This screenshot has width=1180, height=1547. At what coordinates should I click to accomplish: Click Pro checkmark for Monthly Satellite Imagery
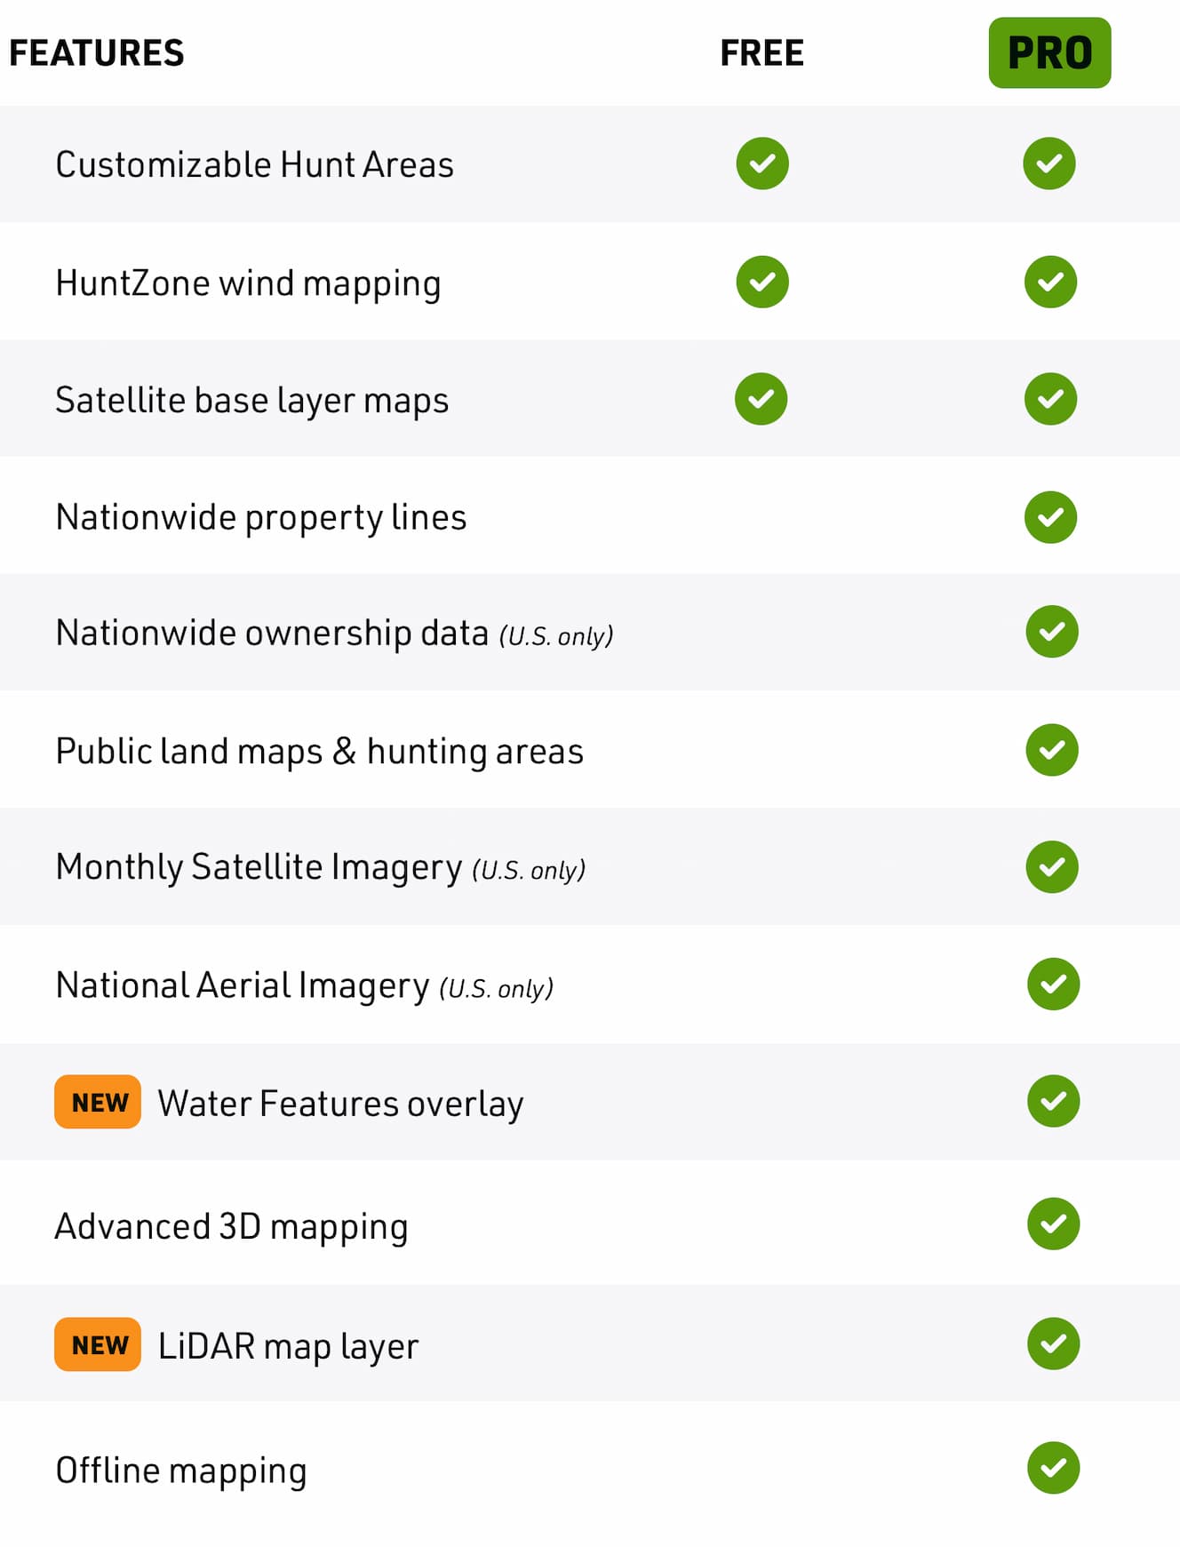click(1052, 866)
